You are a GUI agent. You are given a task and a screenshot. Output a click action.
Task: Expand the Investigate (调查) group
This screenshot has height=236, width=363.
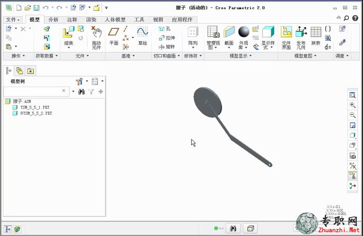point(342,56)
